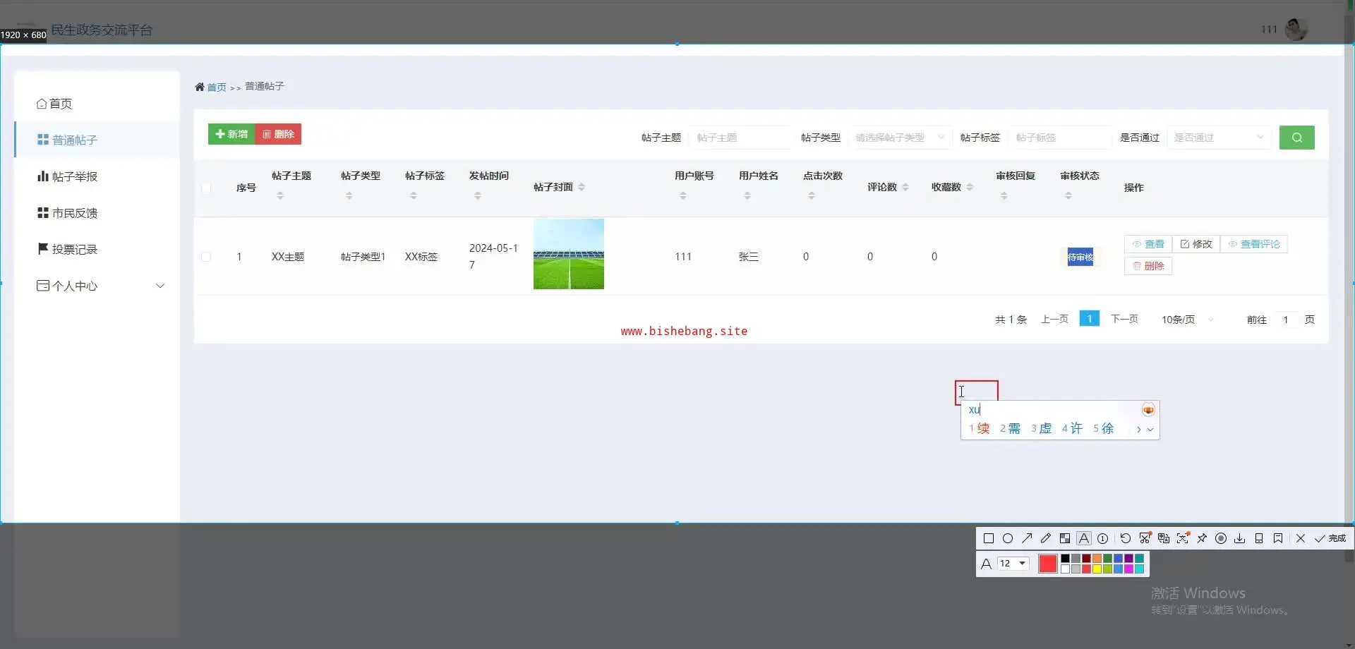Click the translate screenshot icon
The width and height of the screenshot is (1355, 649).
[1164, 538]
